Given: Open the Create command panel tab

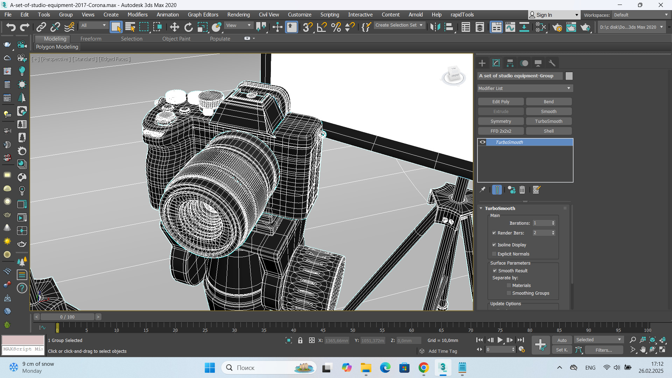Looking at the screenshot, I should [x=482, y=63].
